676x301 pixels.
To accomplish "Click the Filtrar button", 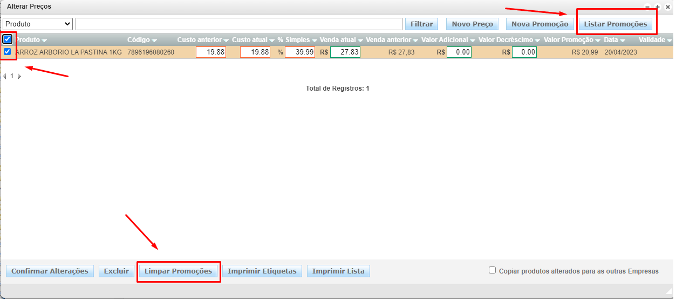I will (422, 24).
